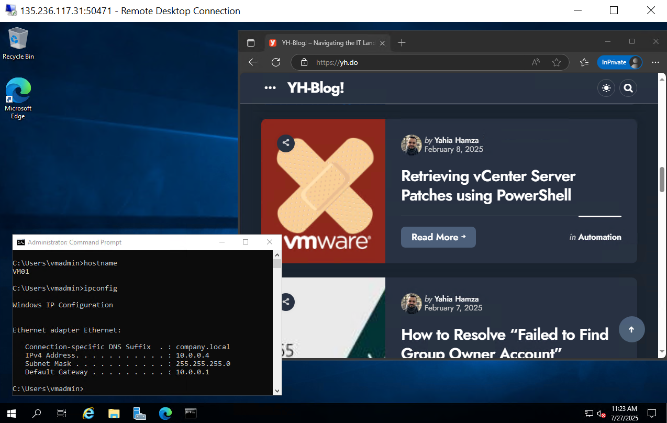Click the network tray icon
The image size is (667, 423).
[589, 414]
